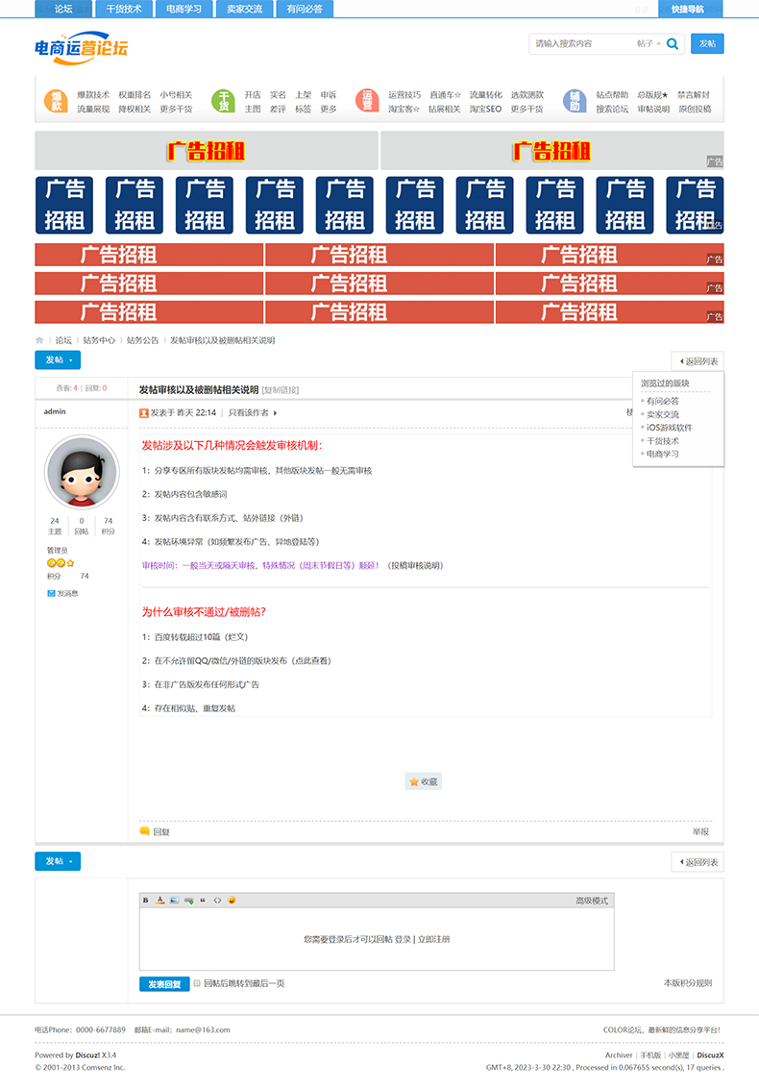The image size is (759, 1088).
Task: Click the 站务中心 breadcrumb link
Action: click(x=99, y=340)
